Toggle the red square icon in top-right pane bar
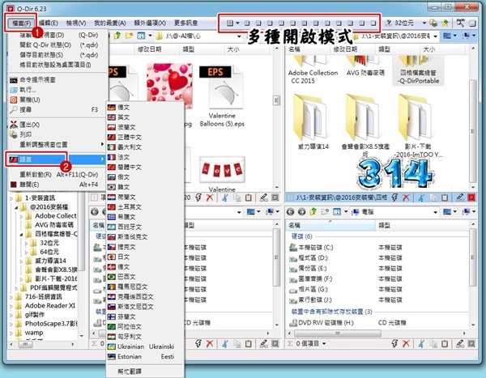 pyautogui.click(x=471, y=197)
